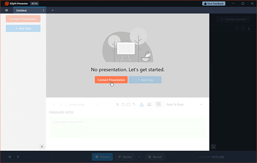Click the BETA badge in the title bar
The height and width of the screenshot is (163, 257).
(x=35, y=4)
